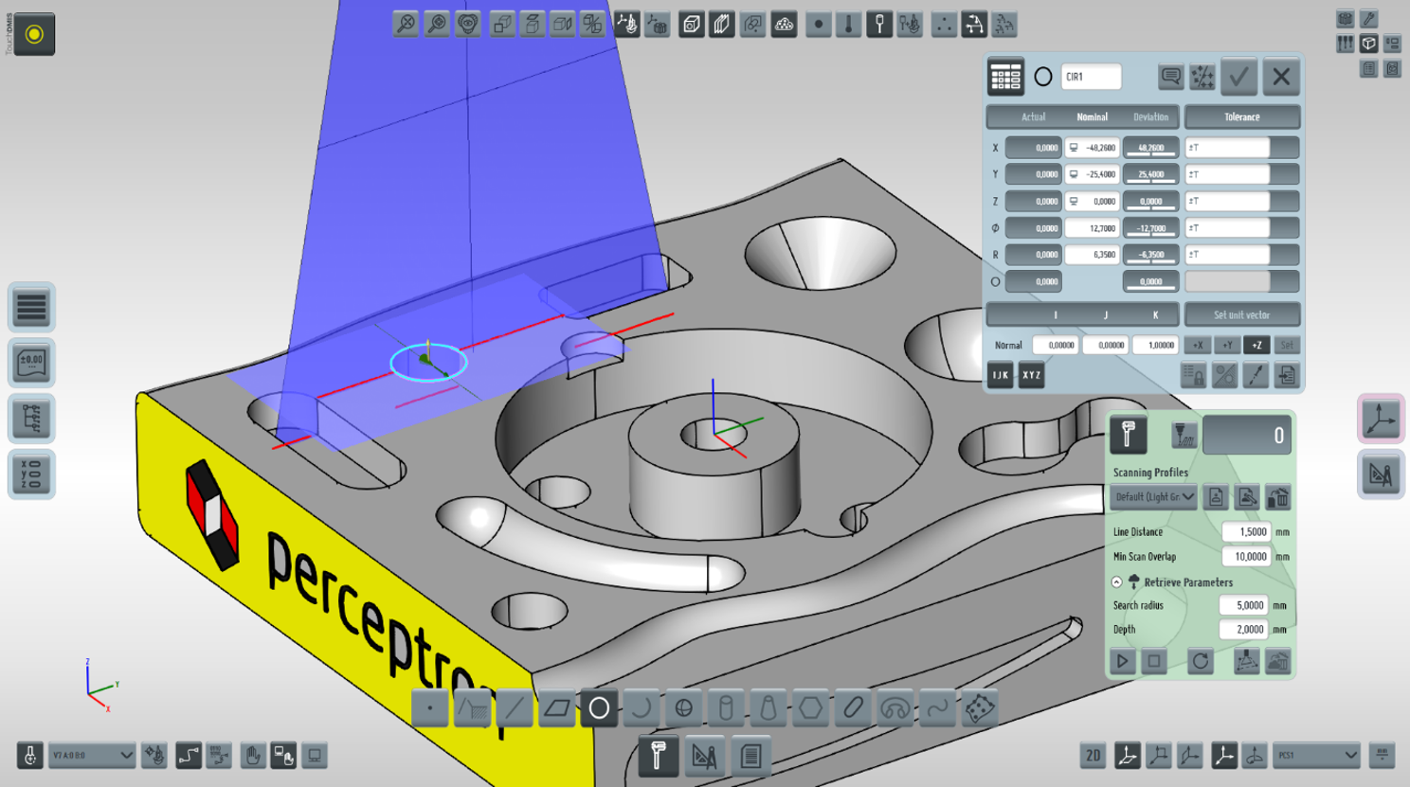1410x787 pixels.
Task: Select the Point feature tool
Action: (429, 707)
